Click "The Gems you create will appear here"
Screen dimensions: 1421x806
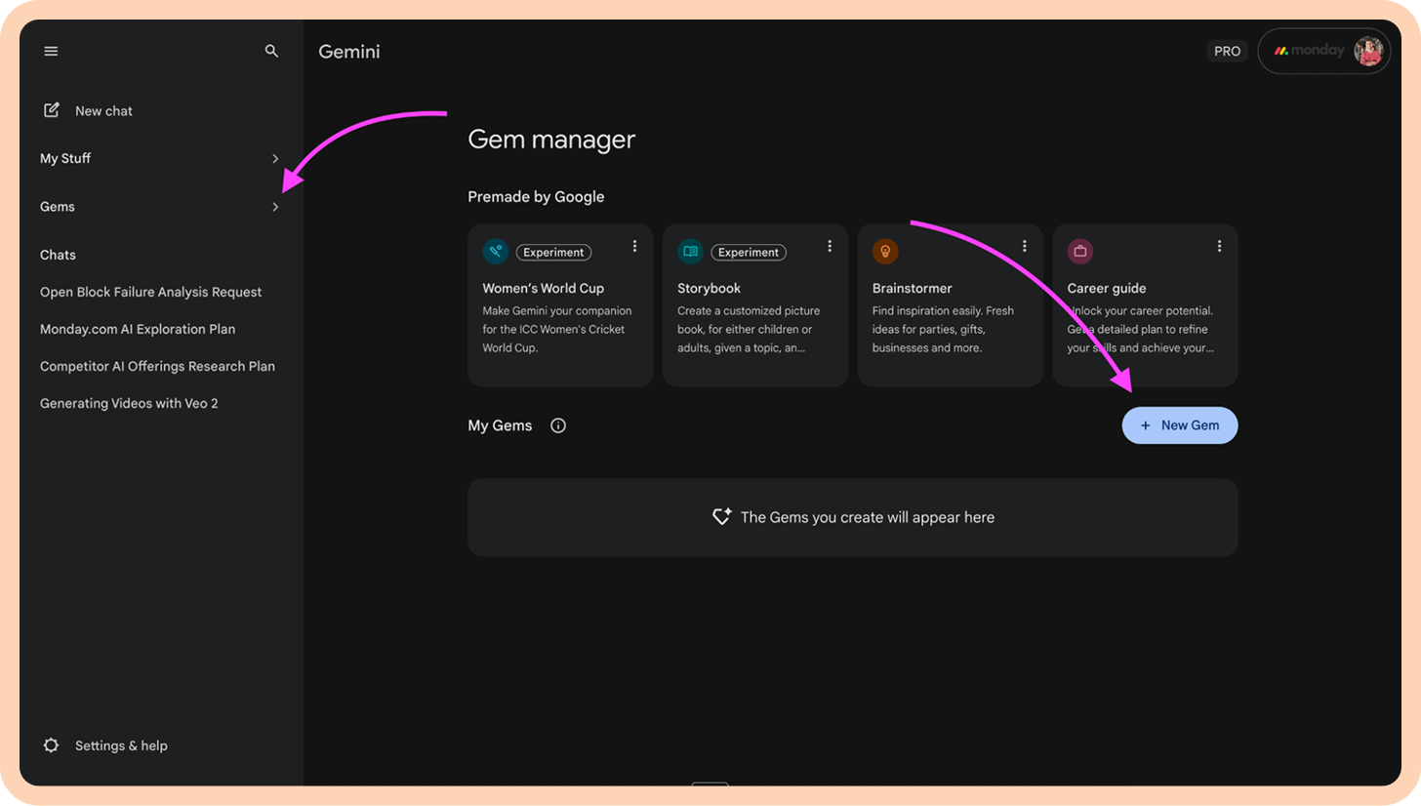pos(868,517)
